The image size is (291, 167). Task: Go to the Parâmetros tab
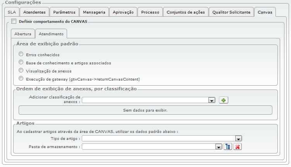tap(64, 12)
